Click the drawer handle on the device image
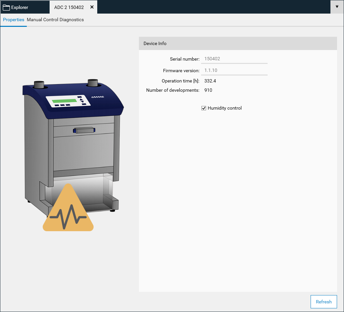The image size is (344, 312). 85,130
